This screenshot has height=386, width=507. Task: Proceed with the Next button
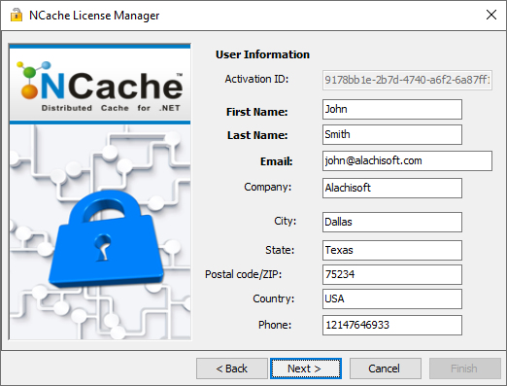click(306, 368)
